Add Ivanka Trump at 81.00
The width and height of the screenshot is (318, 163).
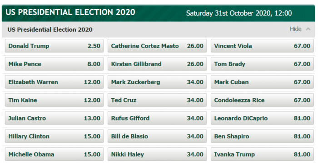262,154
